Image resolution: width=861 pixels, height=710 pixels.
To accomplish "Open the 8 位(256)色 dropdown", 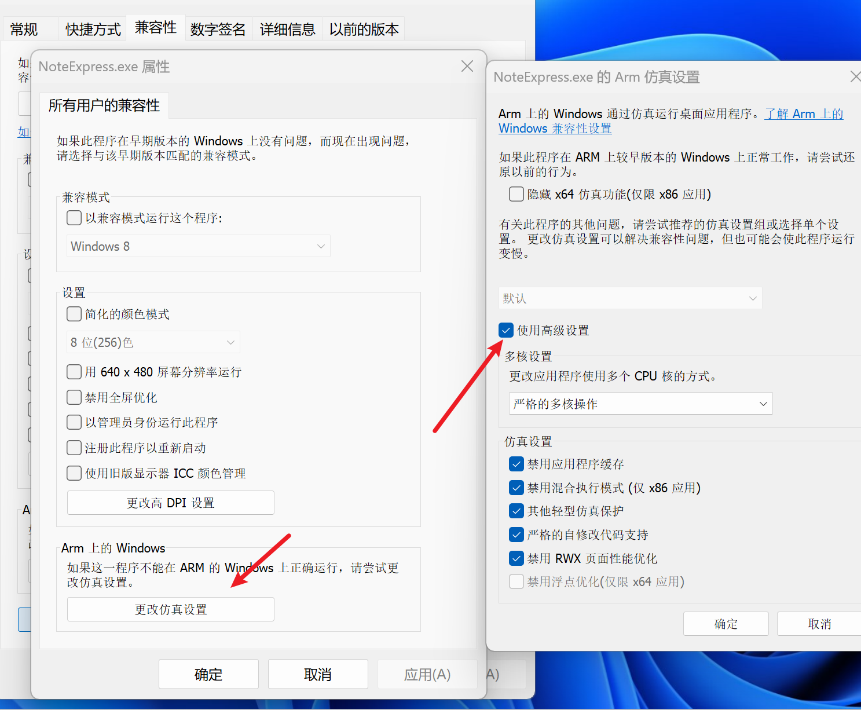I will (153, 342).
